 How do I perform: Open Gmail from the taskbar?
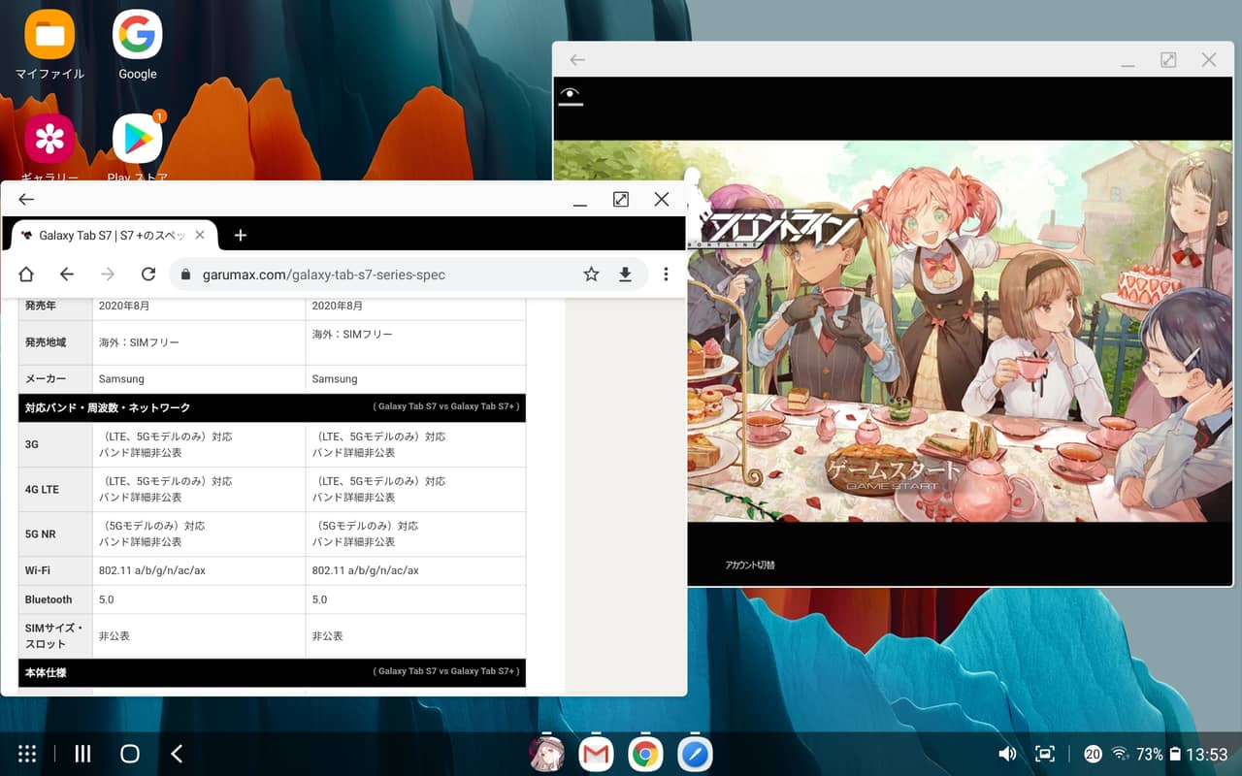point(595,753)
